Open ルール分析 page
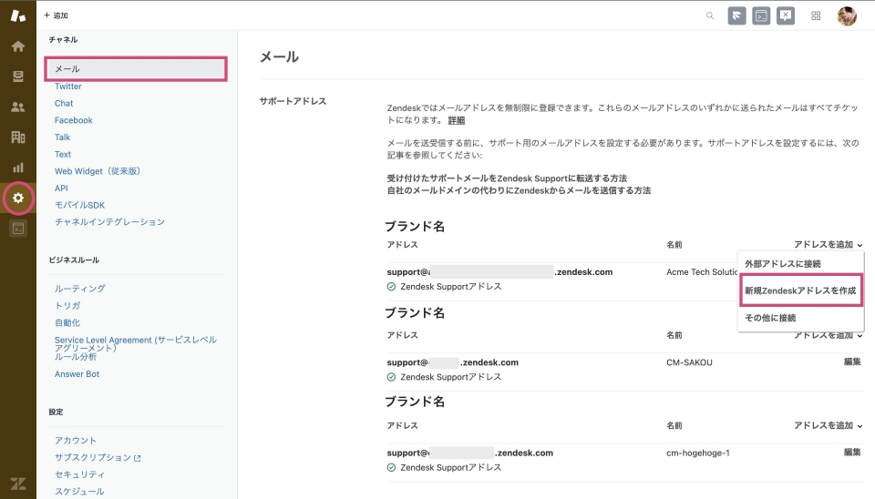875x499 pixels. [x=76, y=357]
